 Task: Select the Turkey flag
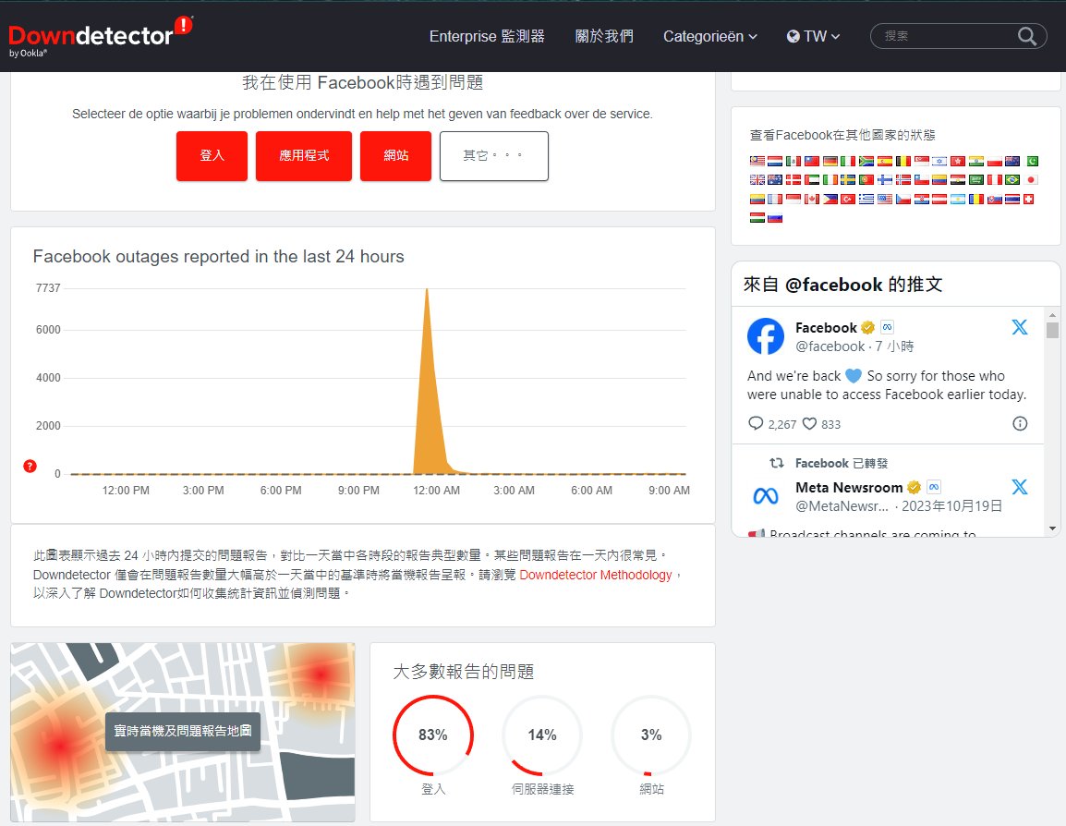(848, 200)
